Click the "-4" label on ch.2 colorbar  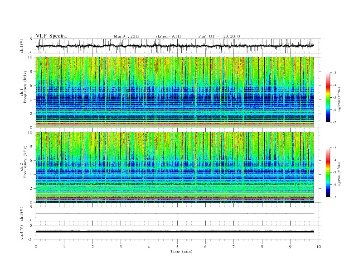tap(335, 160)
